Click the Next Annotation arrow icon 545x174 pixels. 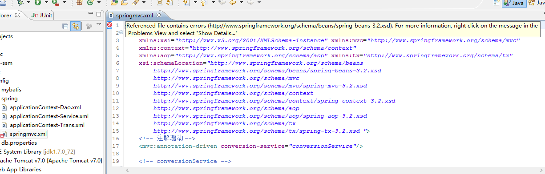point(186,3)
